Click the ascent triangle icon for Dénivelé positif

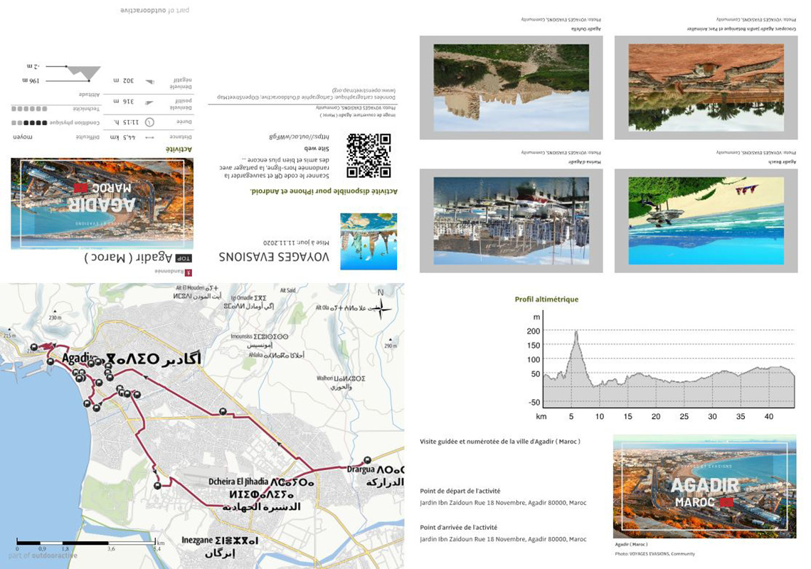(x=149, y=103)
